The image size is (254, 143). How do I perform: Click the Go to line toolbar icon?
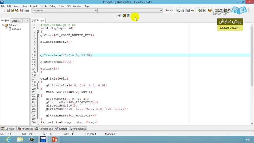(193, 10)
